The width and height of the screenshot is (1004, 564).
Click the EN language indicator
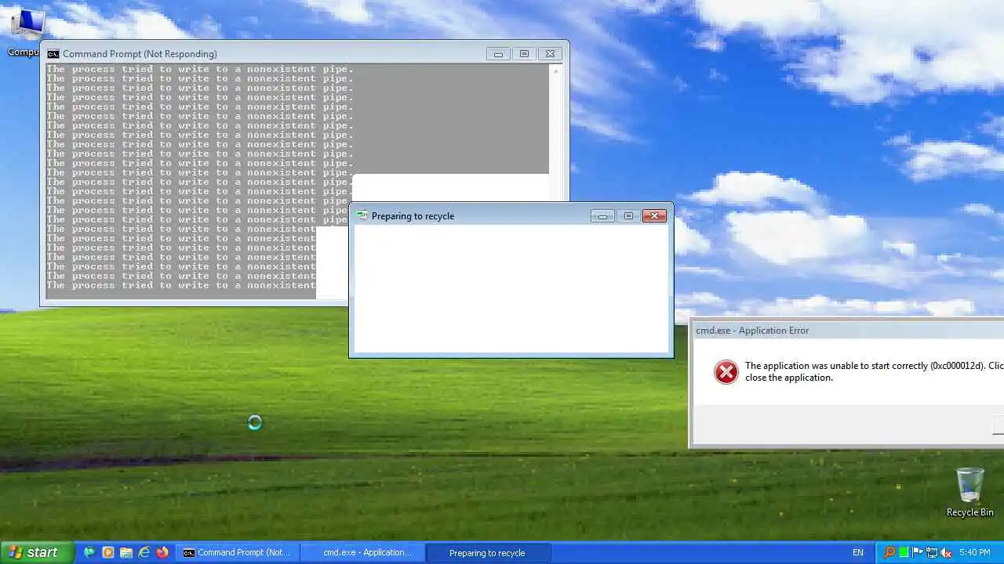point(858,552)
